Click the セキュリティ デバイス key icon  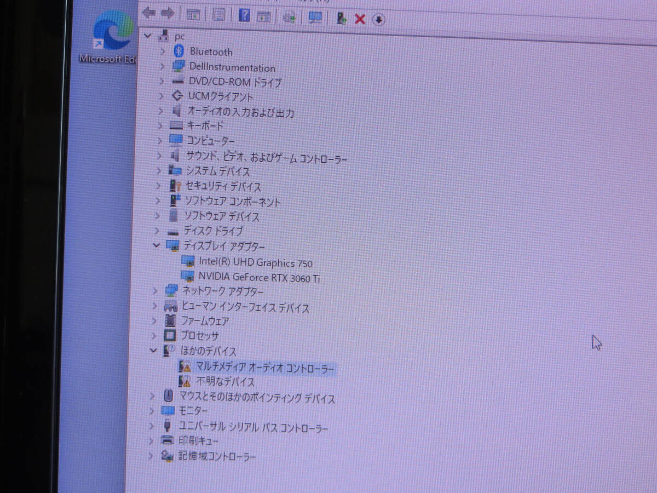pyautogui.click(x=176, y=186)
